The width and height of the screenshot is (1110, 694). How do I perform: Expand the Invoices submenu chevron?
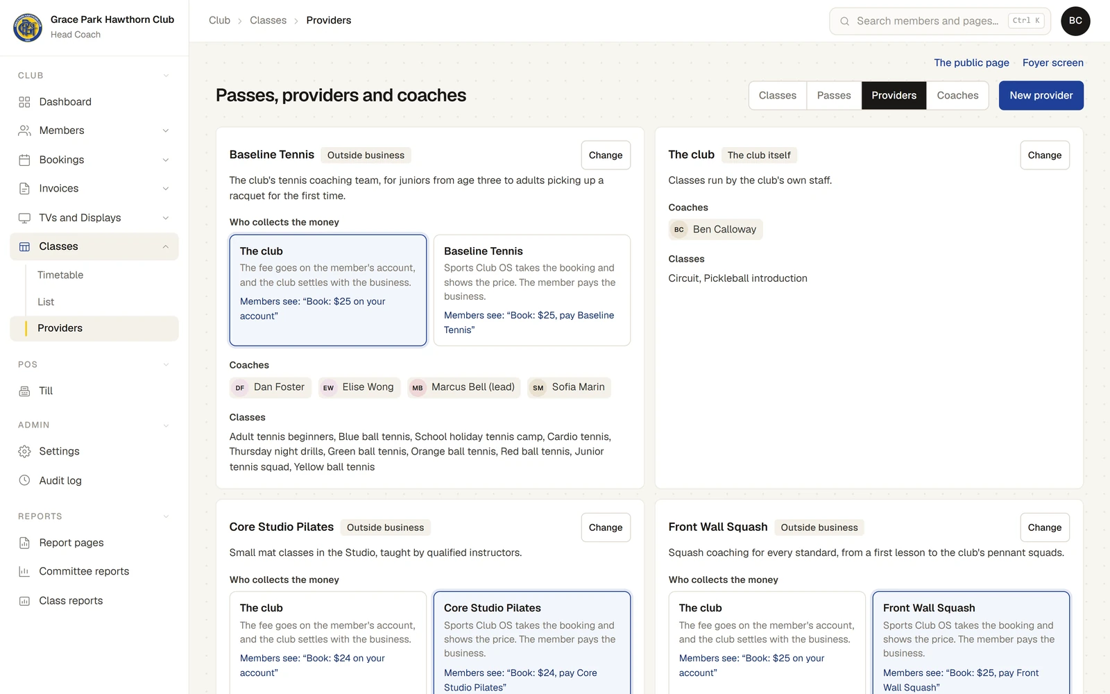(x=166, y=189)
